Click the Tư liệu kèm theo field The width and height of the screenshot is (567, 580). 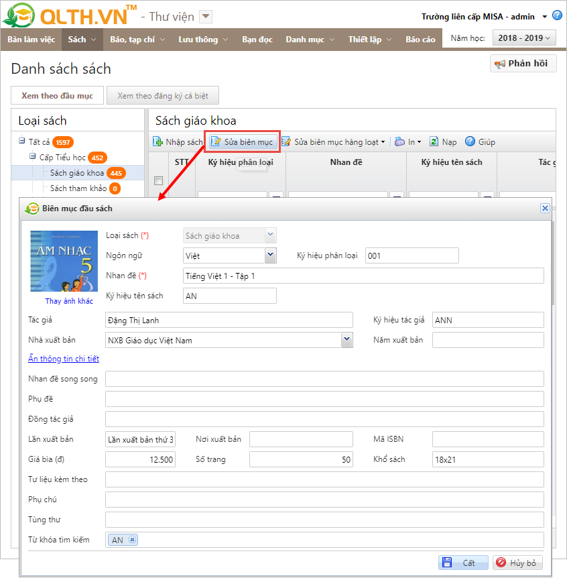(x=324, y=479)
